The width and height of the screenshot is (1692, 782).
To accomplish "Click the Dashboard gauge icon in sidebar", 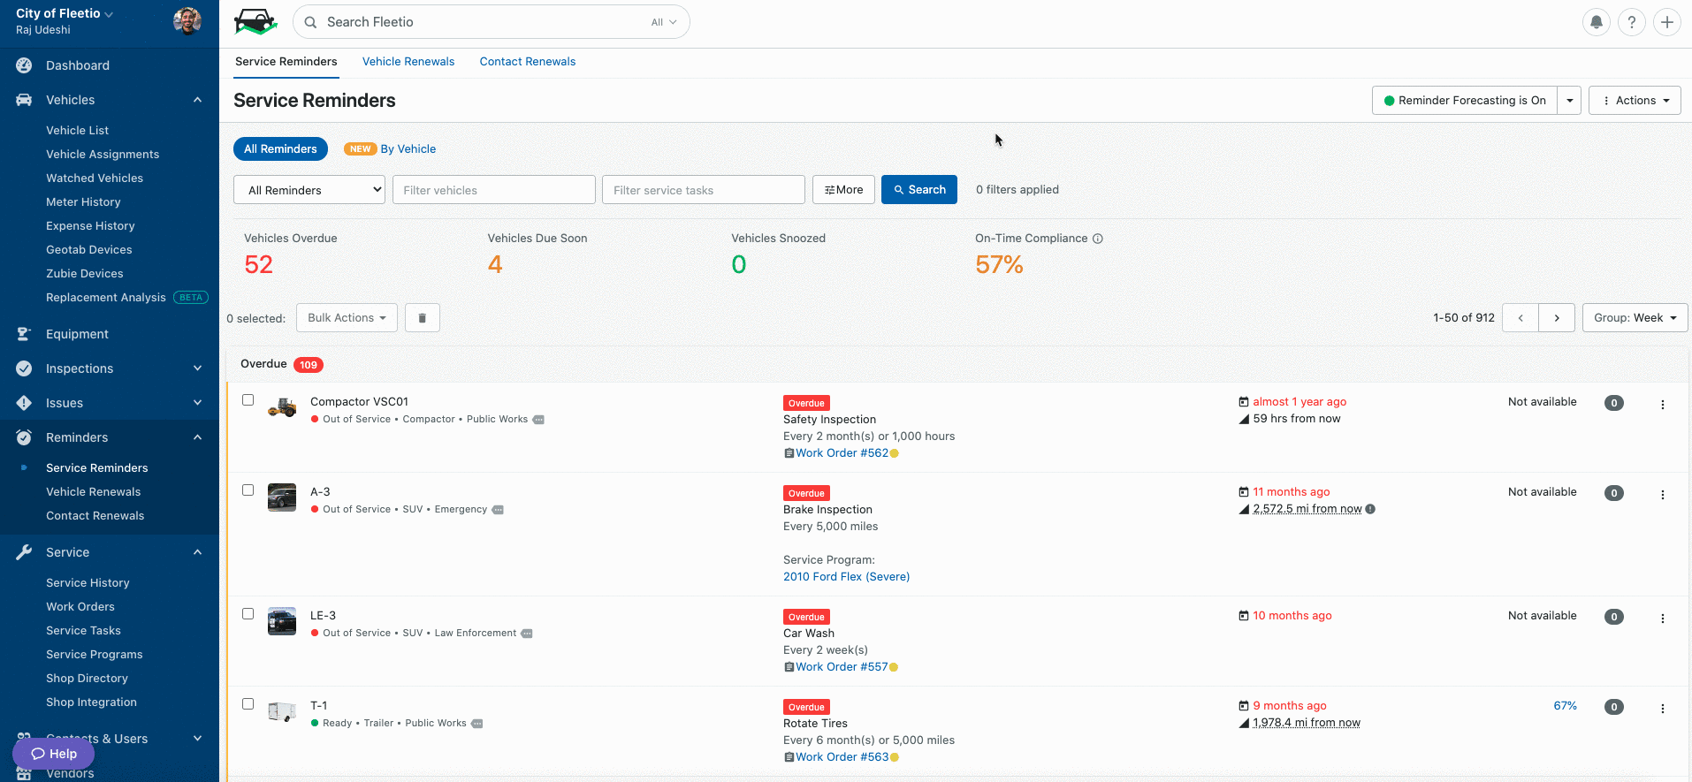I will [x=24, y=65].
